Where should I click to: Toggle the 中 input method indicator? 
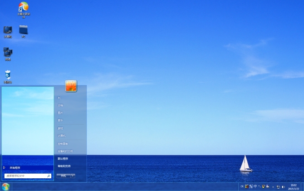[x=255, y=186]
